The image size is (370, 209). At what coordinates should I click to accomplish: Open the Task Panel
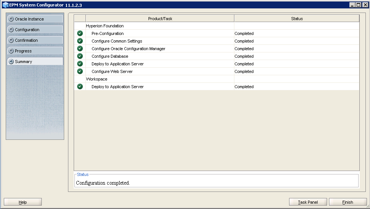[308, 202]
